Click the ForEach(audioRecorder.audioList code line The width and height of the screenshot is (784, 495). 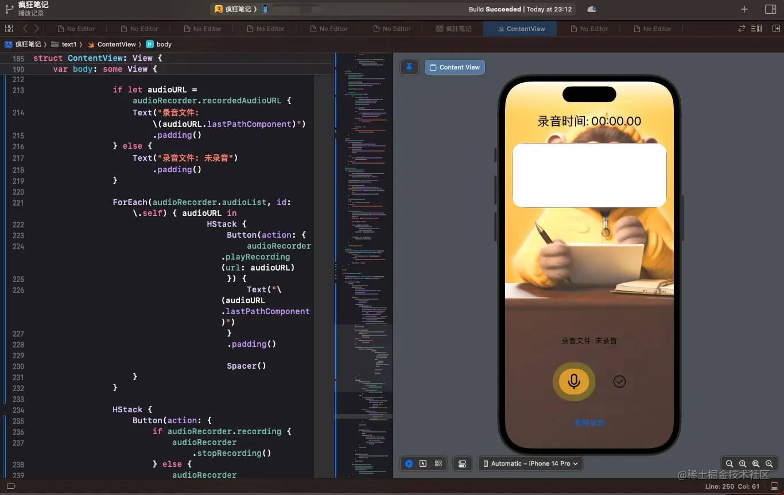click(202, 202)
